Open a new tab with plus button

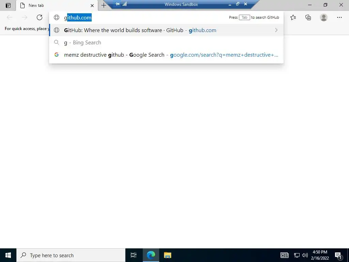pos(104,5)
